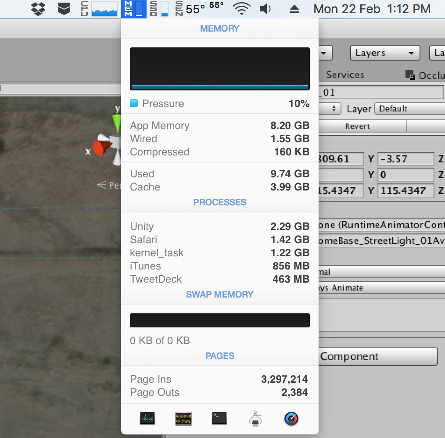Open Unity update mode dropdown ending 'mal'
The image size is (445, 438).
coord(382,272)
